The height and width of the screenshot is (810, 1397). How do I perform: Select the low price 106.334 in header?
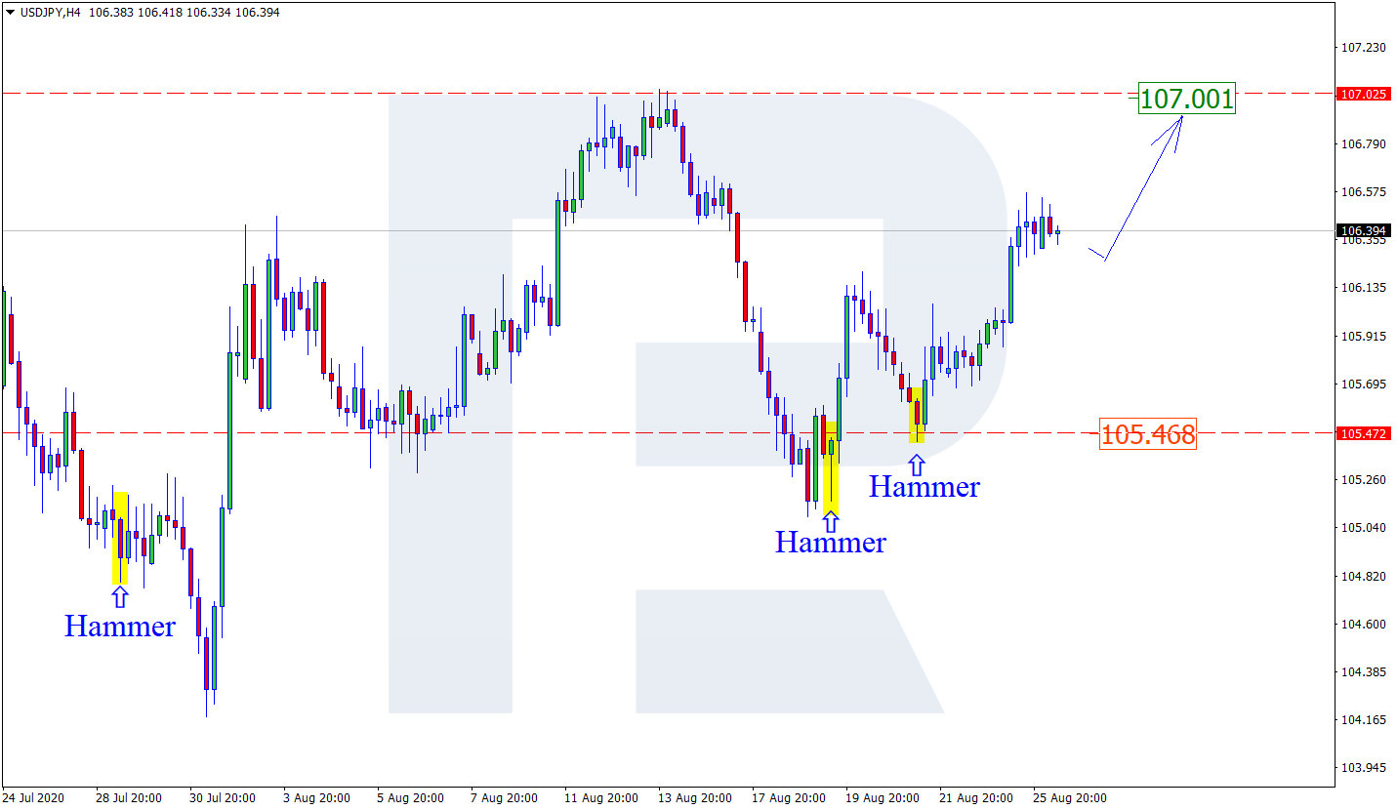[x=208, y=13]
